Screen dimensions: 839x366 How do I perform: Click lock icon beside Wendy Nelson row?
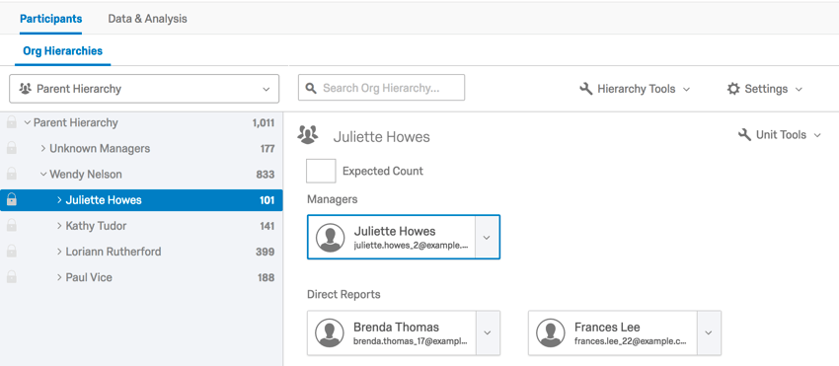pos(11,175)
